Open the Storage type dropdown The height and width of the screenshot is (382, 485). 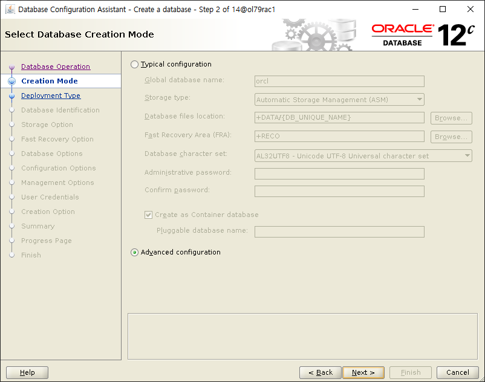(x=339, y=100)
